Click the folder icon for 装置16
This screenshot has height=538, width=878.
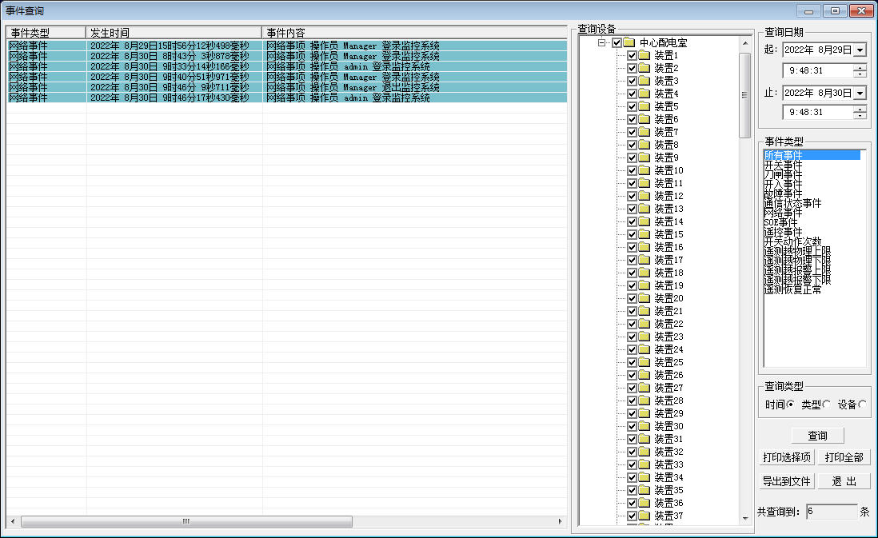coord(644,247)
